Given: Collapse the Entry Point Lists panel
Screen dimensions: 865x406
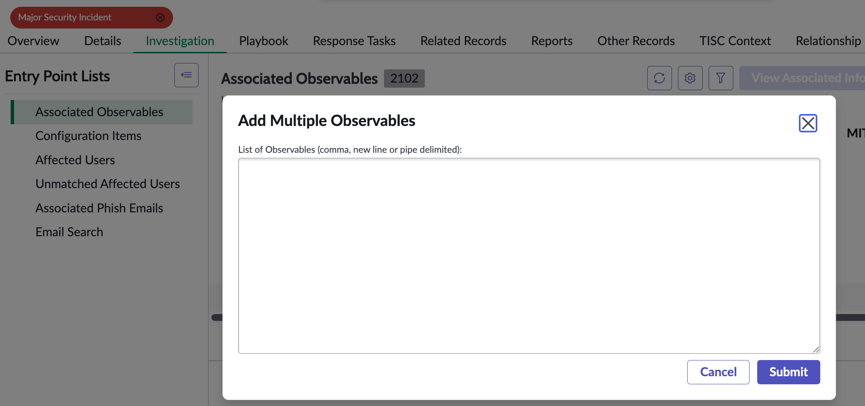Looking at the screenshot, I should (186, 75).
